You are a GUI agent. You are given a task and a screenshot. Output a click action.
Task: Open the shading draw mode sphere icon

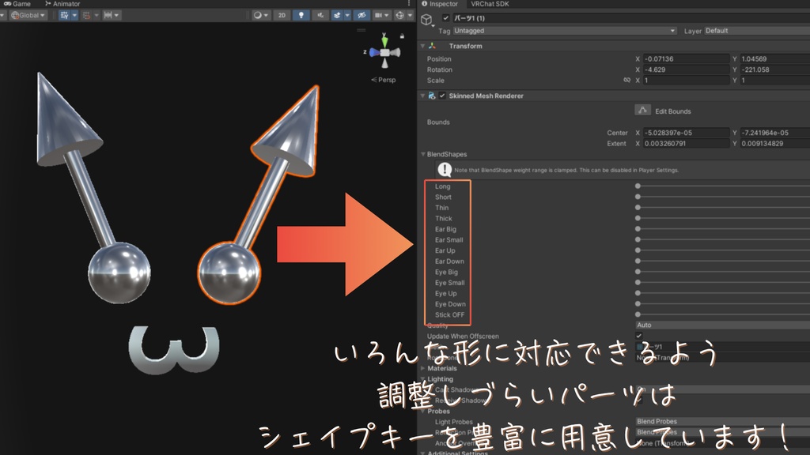click(257, 16)
